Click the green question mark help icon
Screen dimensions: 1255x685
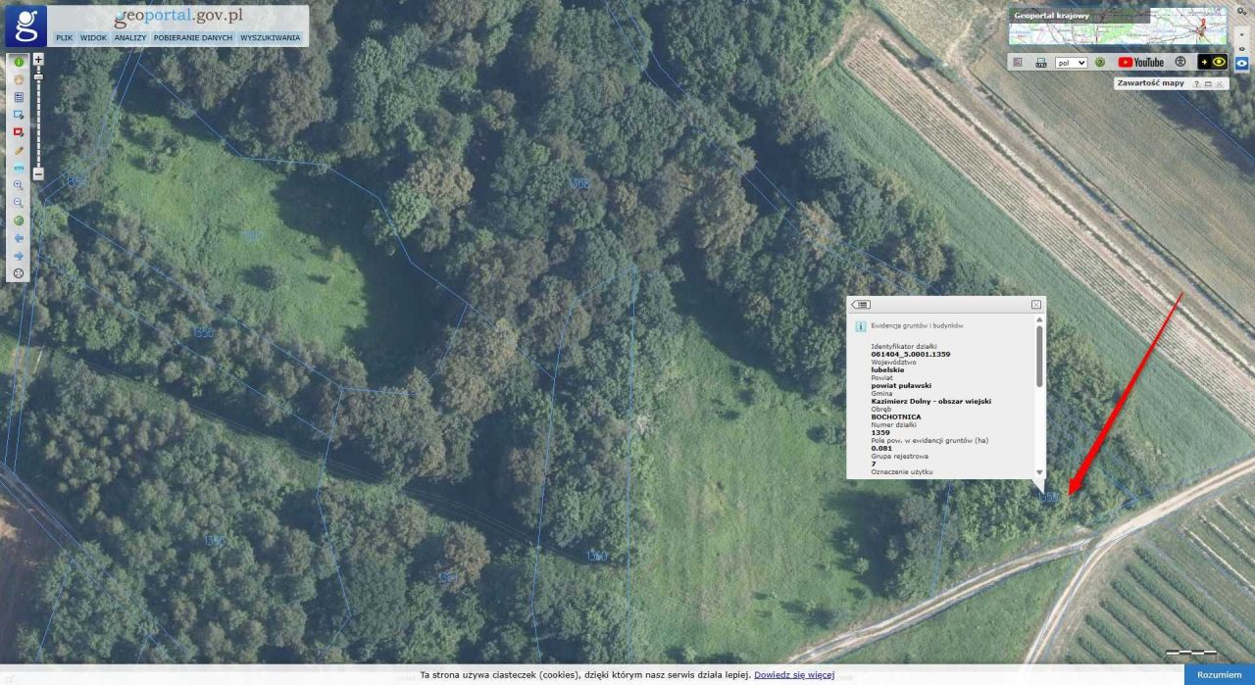1100,62
